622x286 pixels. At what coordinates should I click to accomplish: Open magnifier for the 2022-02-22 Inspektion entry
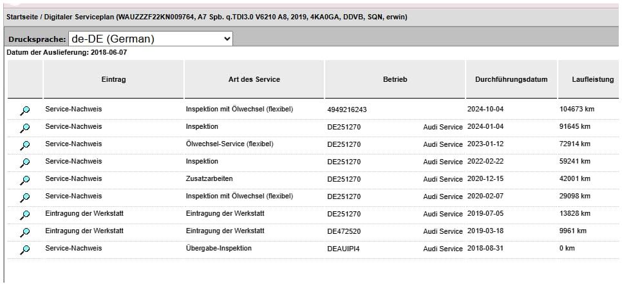[x=25, y=163]
